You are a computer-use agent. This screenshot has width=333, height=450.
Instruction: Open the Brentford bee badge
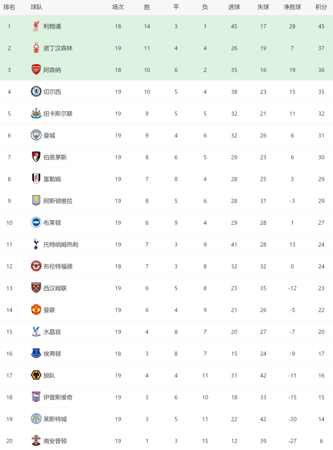tap(36, 266)
